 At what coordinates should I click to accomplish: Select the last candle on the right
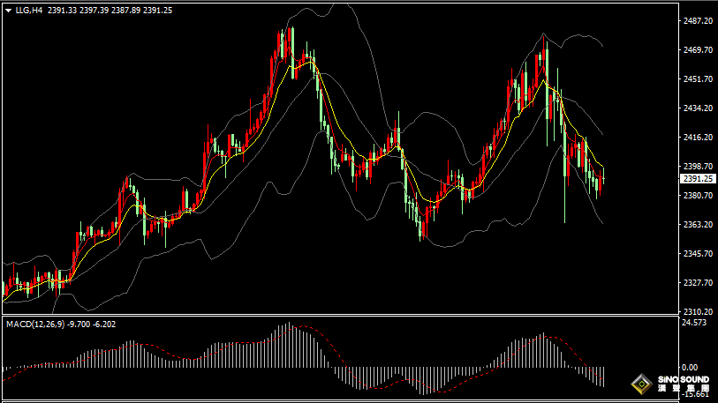coord(602,183)
